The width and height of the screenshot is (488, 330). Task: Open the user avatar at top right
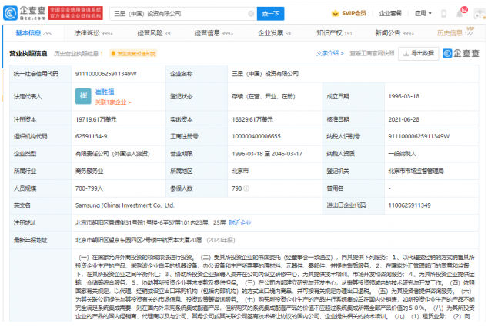[480, 14]
